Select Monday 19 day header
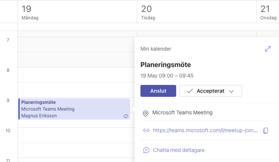The image size is (279, 162). pos(77,12)
